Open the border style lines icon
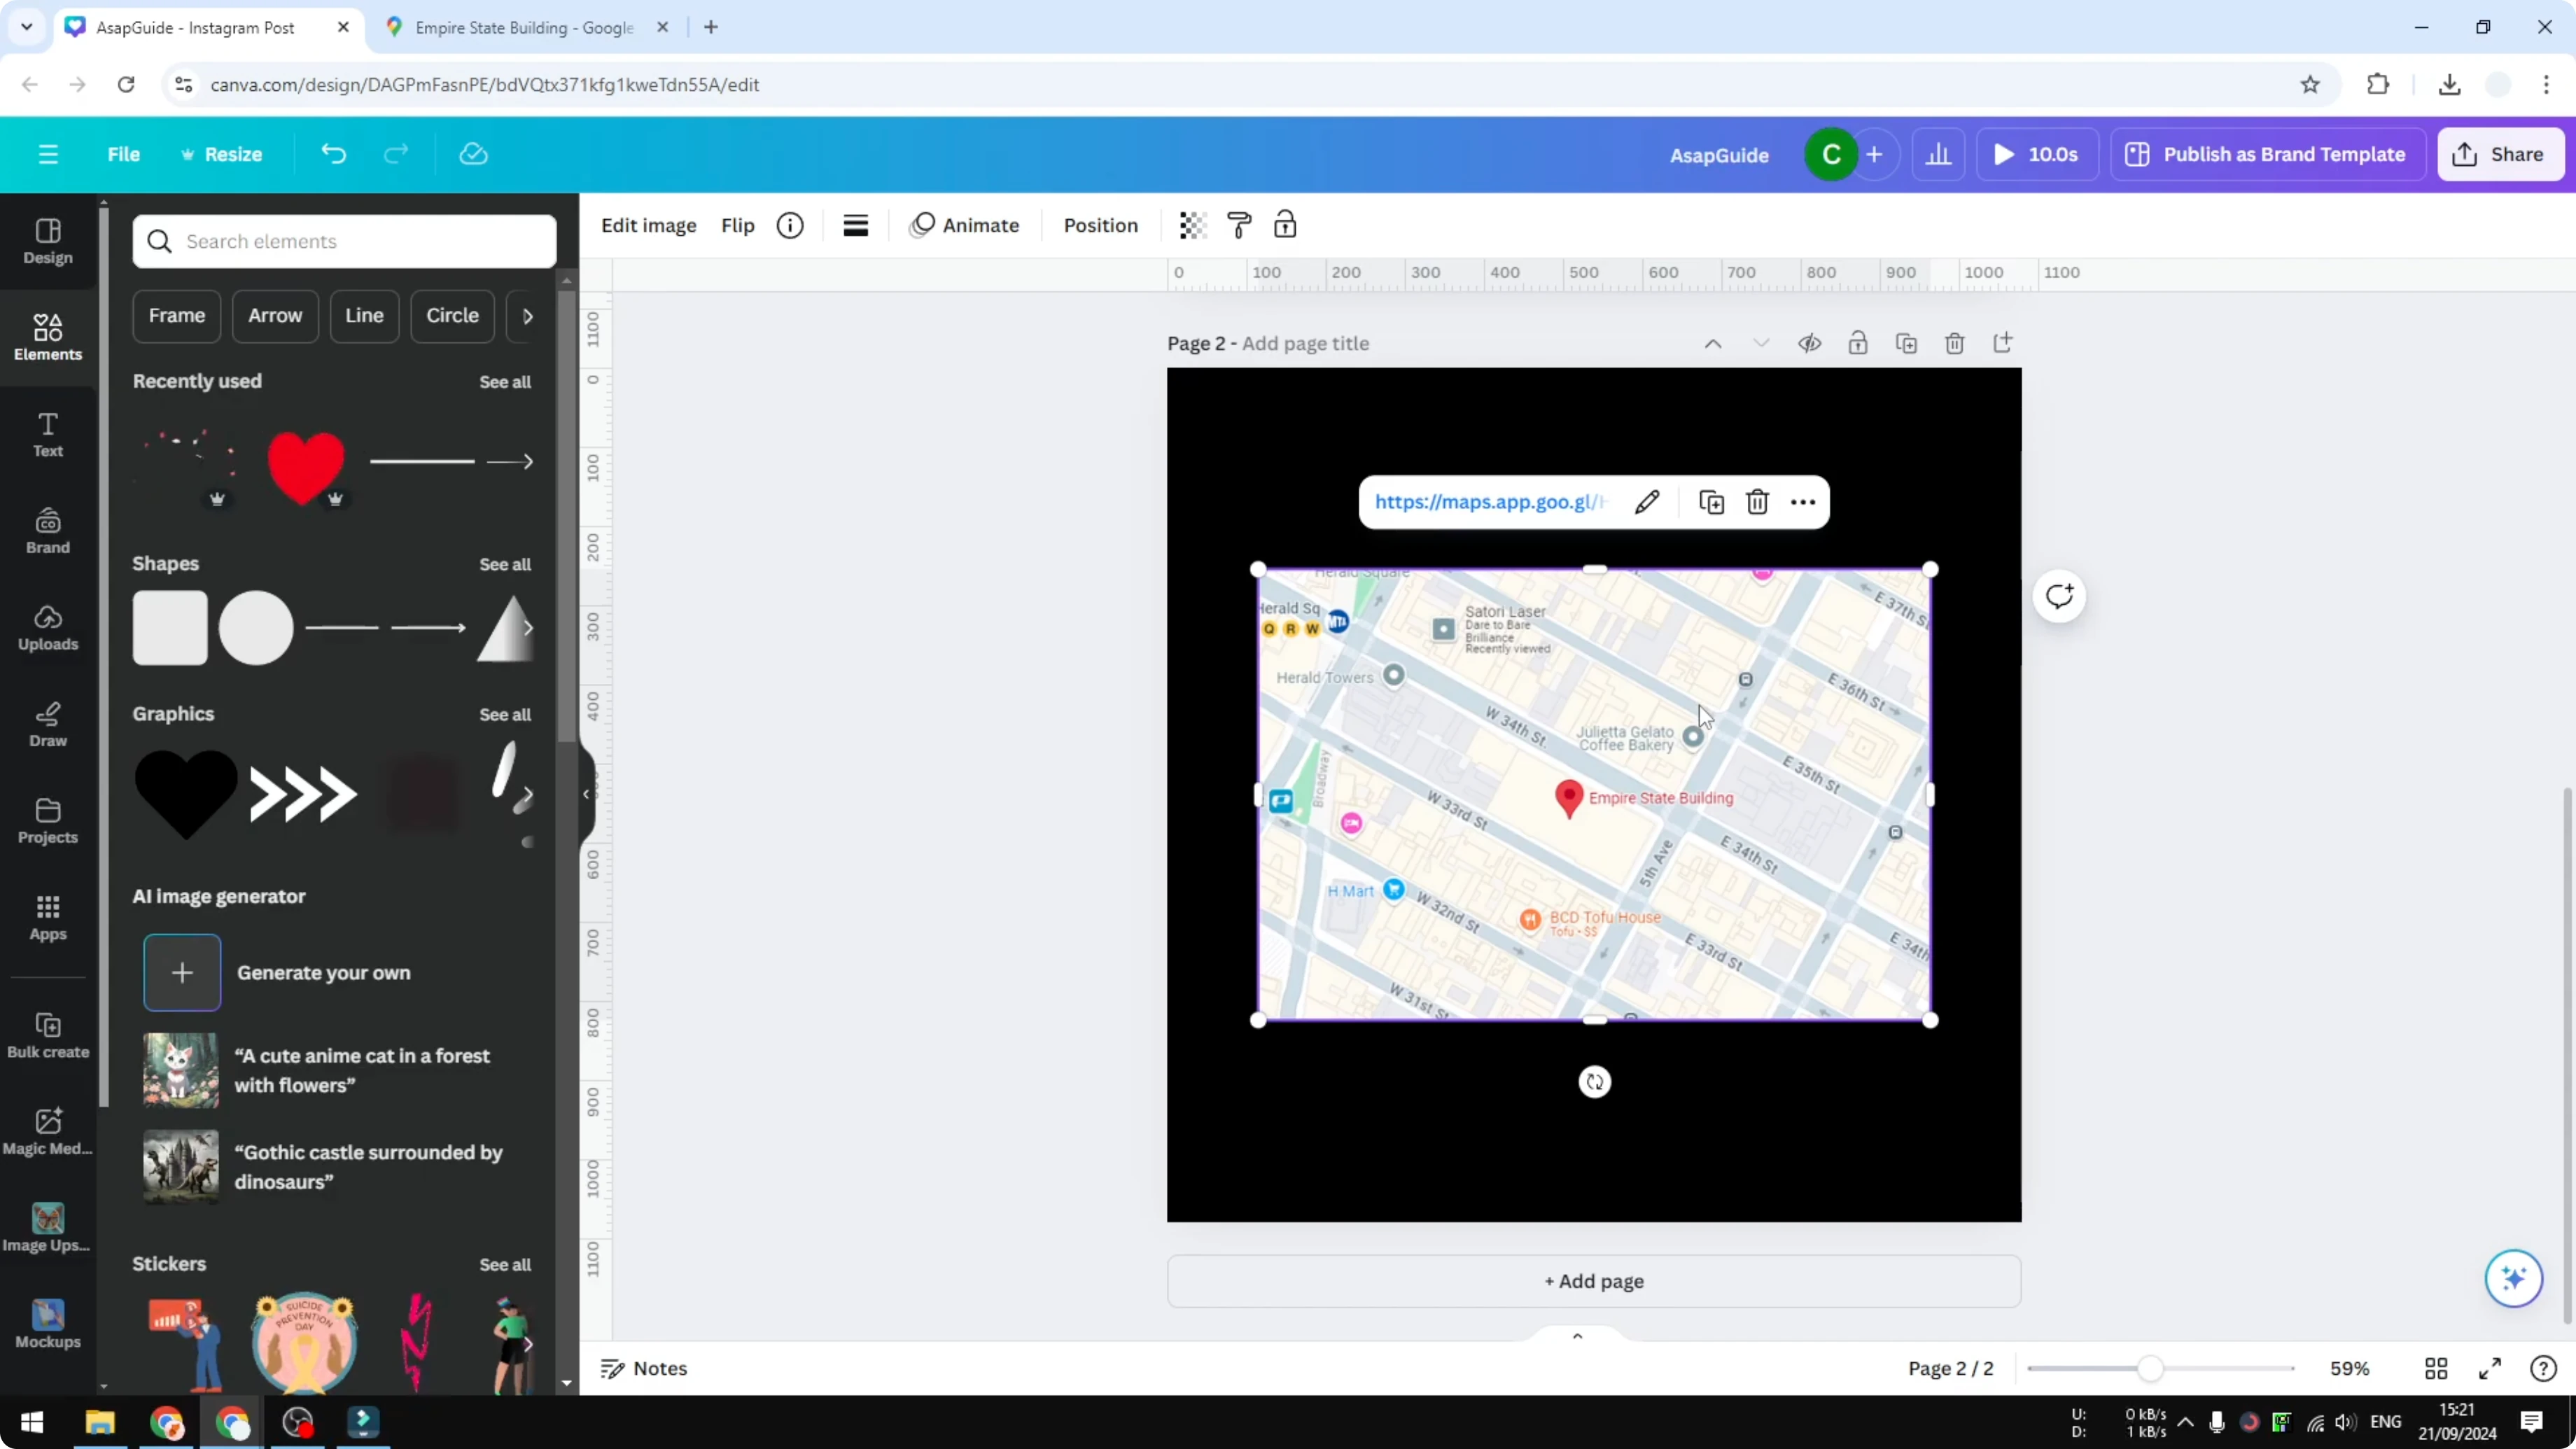The image size is (2576, 1449). point(855,225)
